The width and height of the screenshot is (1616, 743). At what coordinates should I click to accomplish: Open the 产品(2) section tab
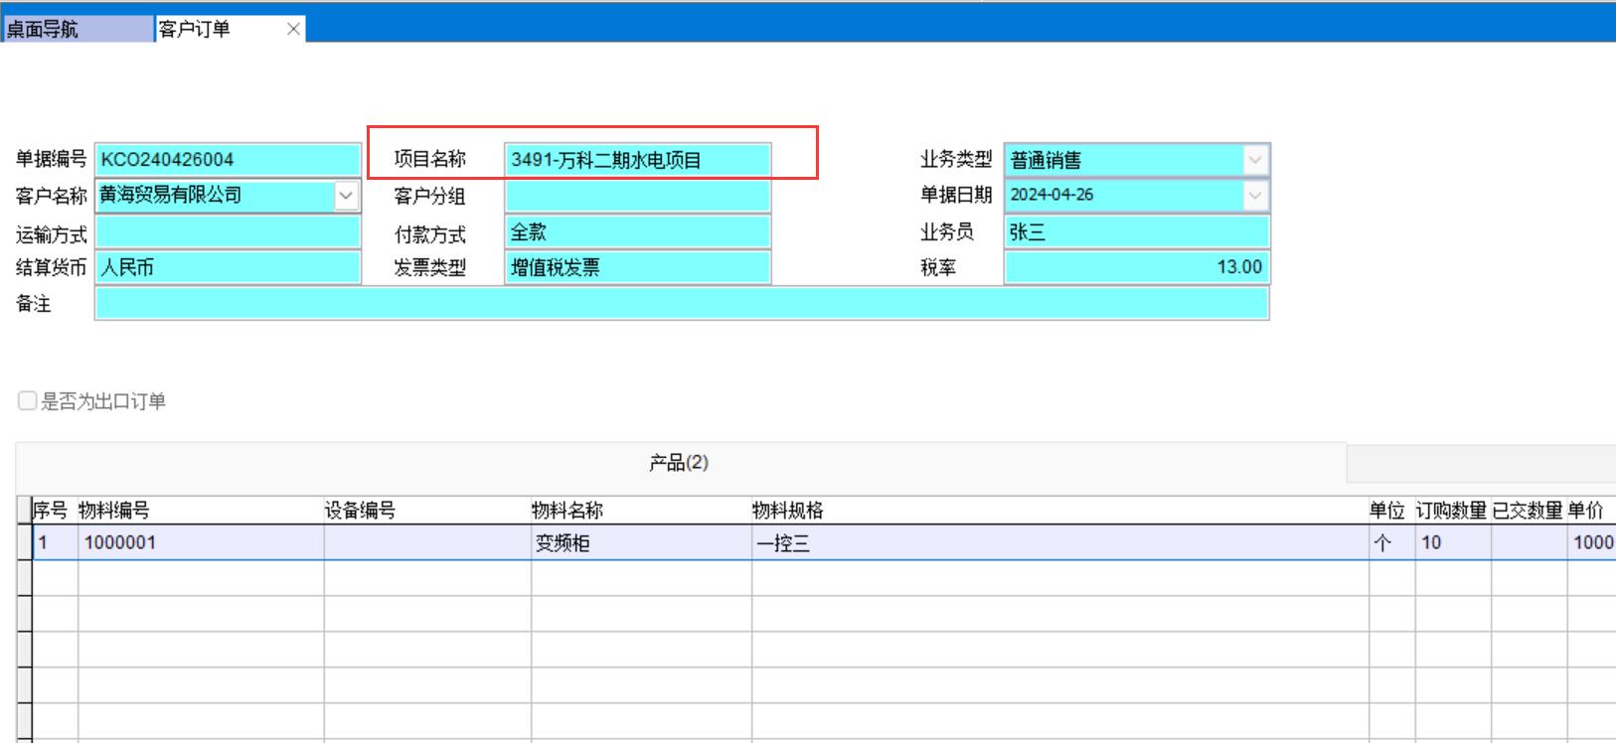pos(679,463)
